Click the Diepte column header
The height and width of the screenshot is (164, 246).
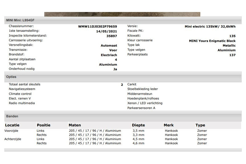pos(138,125)
